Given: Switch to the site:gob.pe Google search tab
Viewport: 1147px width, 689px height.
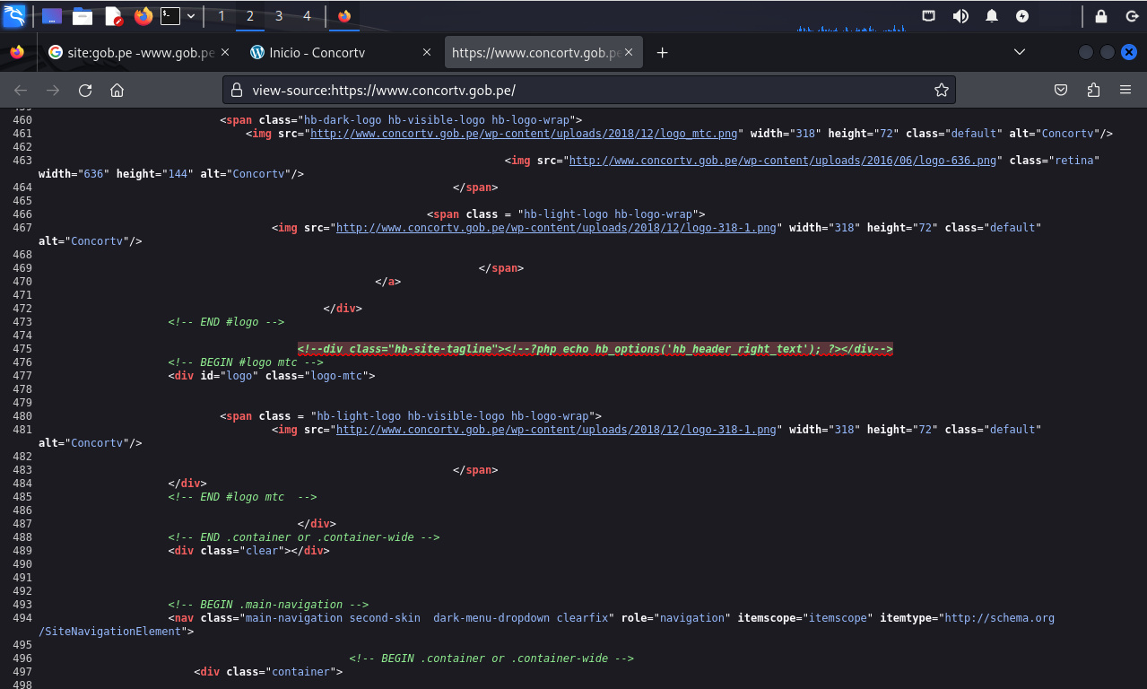Looking at the screenshot, I should coord(140,53).
